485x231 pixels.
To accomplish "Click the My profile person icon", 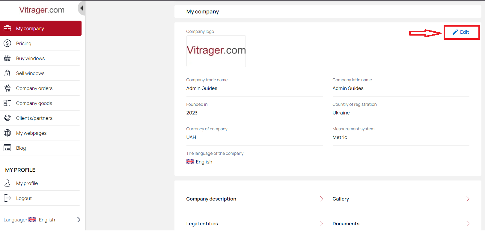I will [x=7, y=183].
